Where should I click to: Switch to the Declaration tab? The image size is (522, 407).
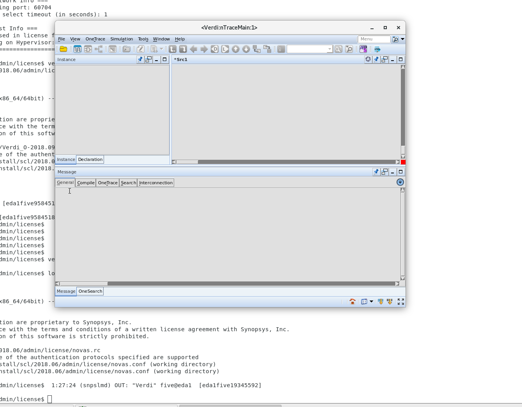(90, 159)
